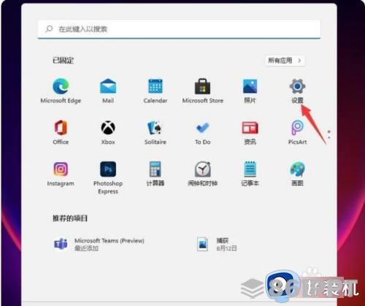Click the search box at top
This screenshot has width=365, height=306.
tap(179, 29)
